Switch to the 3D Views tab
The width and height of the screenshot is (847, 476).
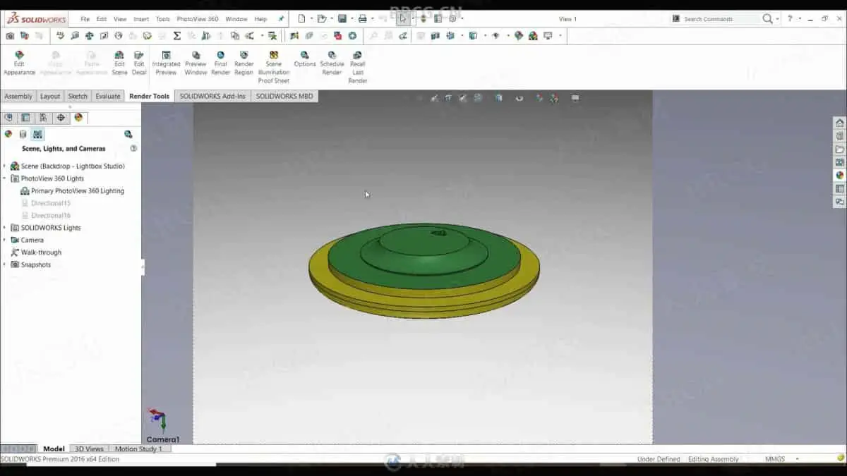coord(89,448)
